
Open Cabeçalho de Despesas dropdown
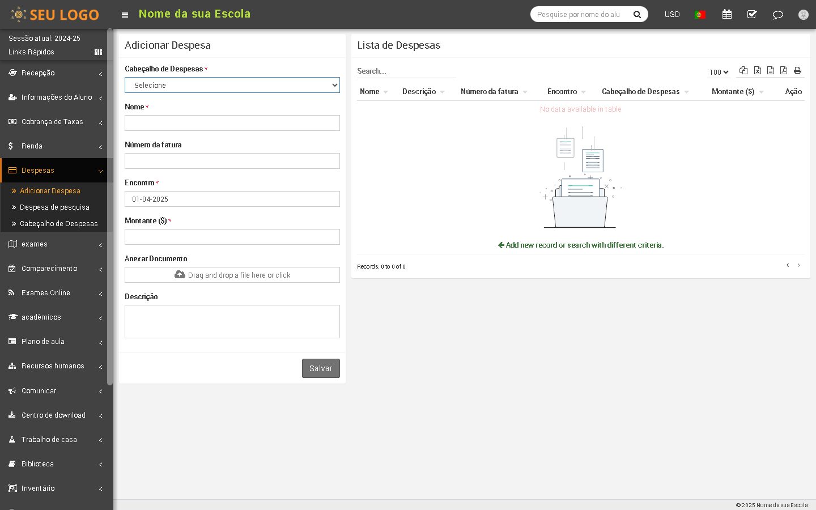pos(232,85)
